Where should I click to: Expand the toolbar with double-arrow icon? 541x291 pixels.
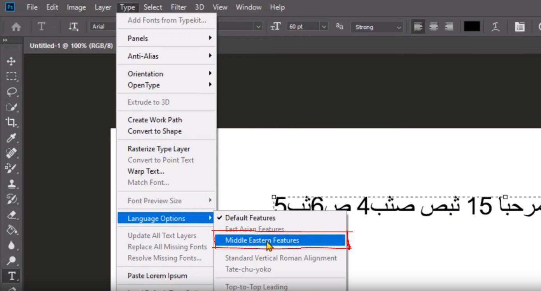[x=5, y=40]
